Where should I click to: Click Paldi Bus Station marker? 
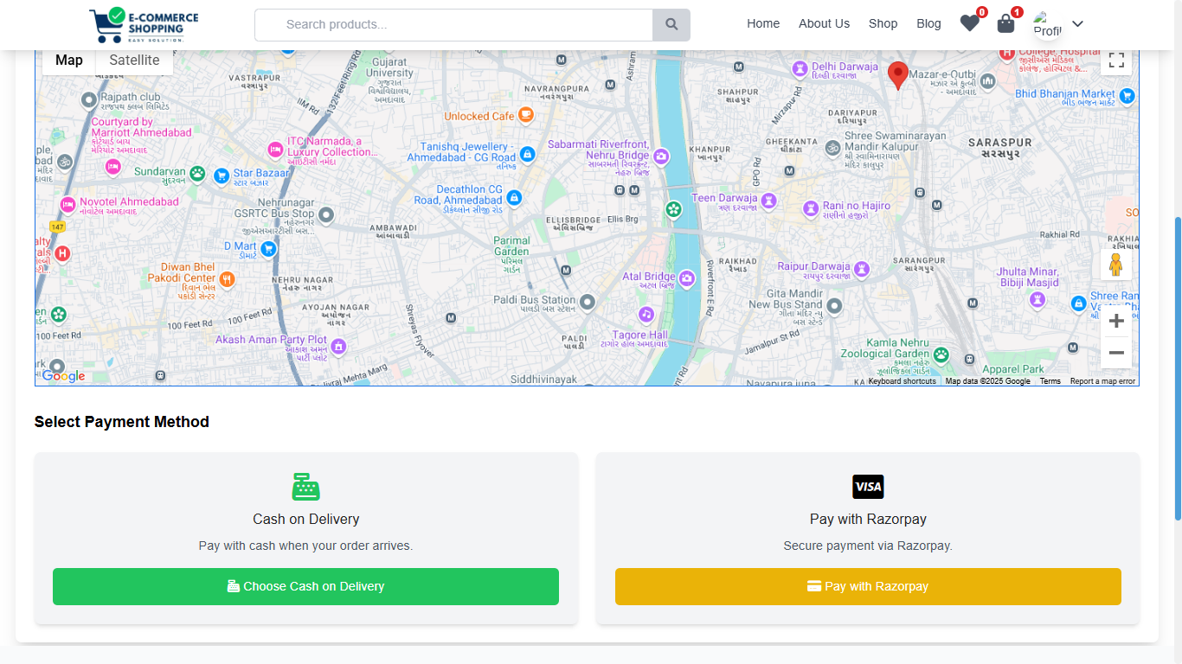588,303
